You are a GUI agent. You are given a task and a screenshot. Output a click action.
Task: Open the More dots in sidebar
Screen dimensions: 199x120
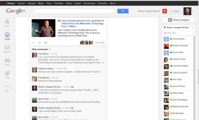[7, 86]
